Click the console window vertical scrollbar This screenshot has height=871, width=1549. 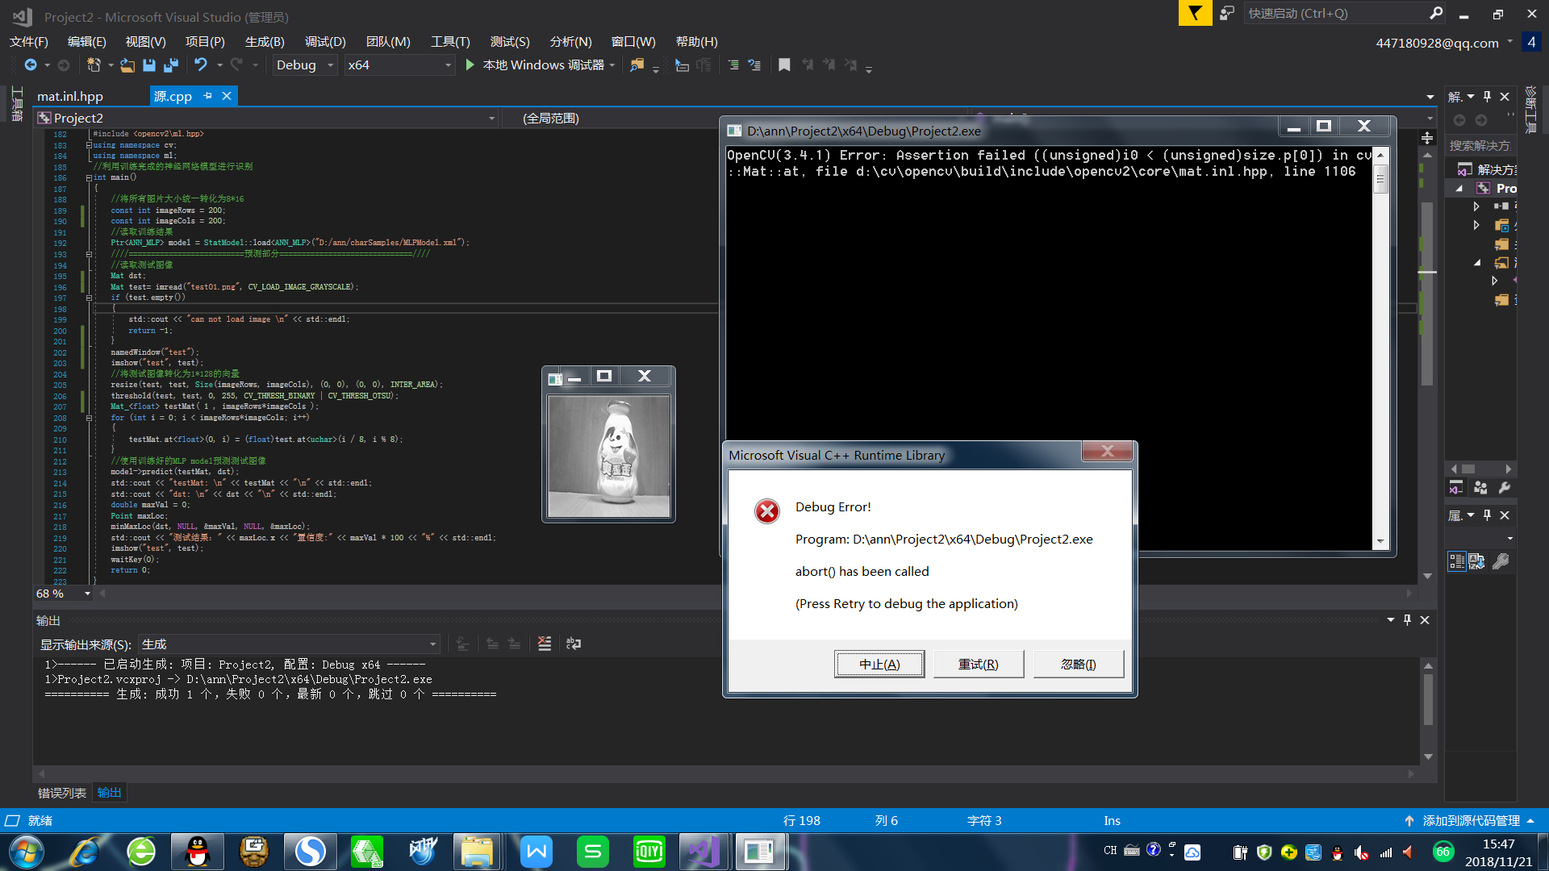tap(1380, 347)
